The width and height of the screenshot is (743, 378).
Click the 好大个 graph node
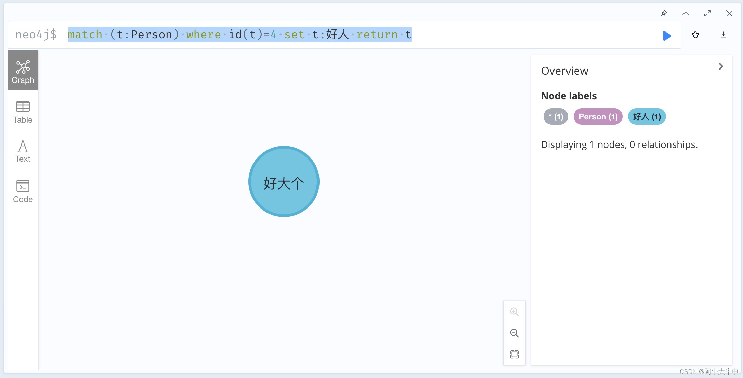coord(284,181)
